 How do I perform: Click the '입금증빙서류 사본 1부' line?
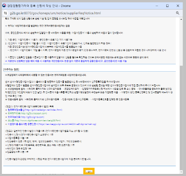(17, 152)
